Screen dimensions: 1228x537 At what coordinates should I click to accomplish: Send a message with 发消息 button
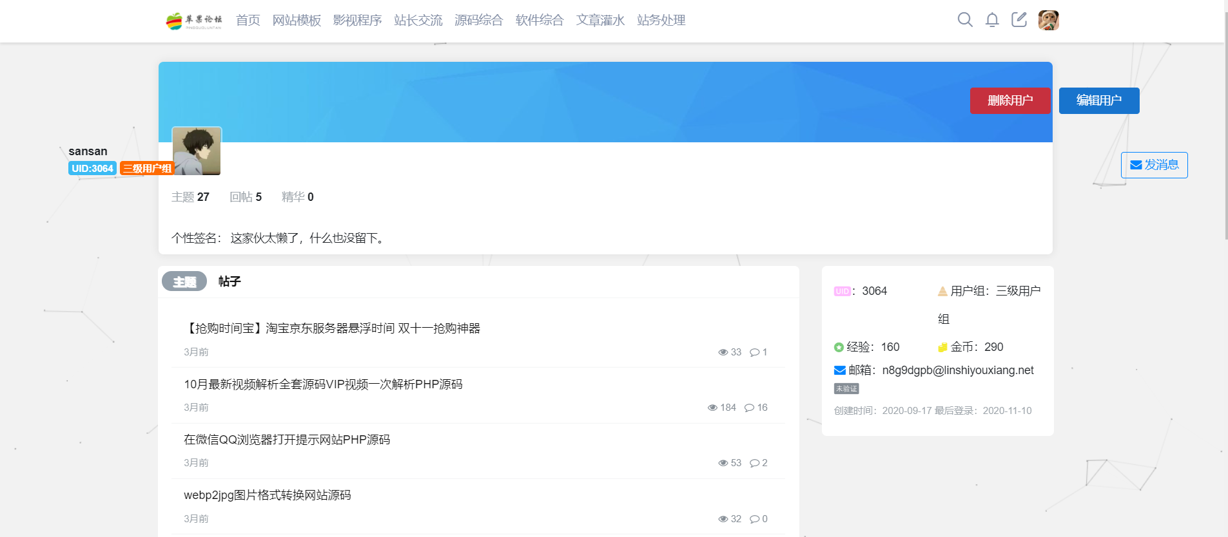point(1155,165)
